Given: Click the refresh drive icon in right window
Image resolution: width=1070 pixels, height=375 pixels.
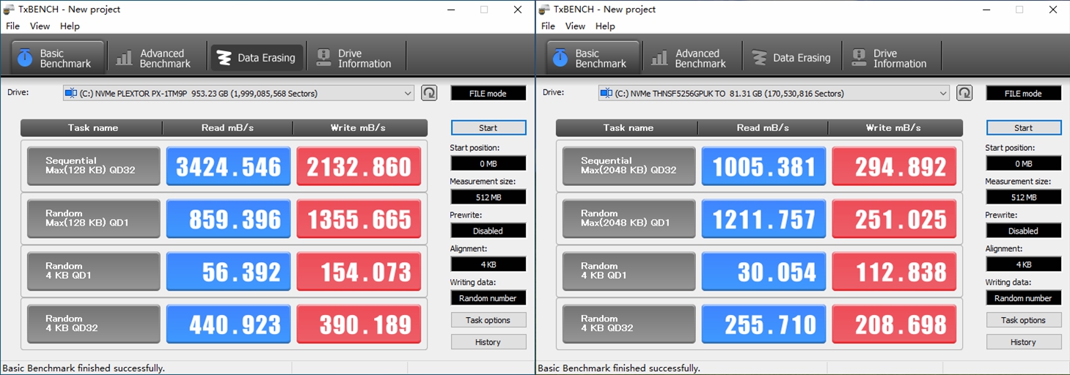Looking at the screenshot, I should pyautogui.click(x=964, y=93).
